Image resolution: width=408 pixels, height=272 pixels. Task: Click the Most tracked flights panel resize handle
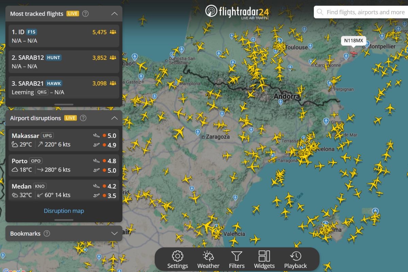pyautogui.click(x=64, y=104)
